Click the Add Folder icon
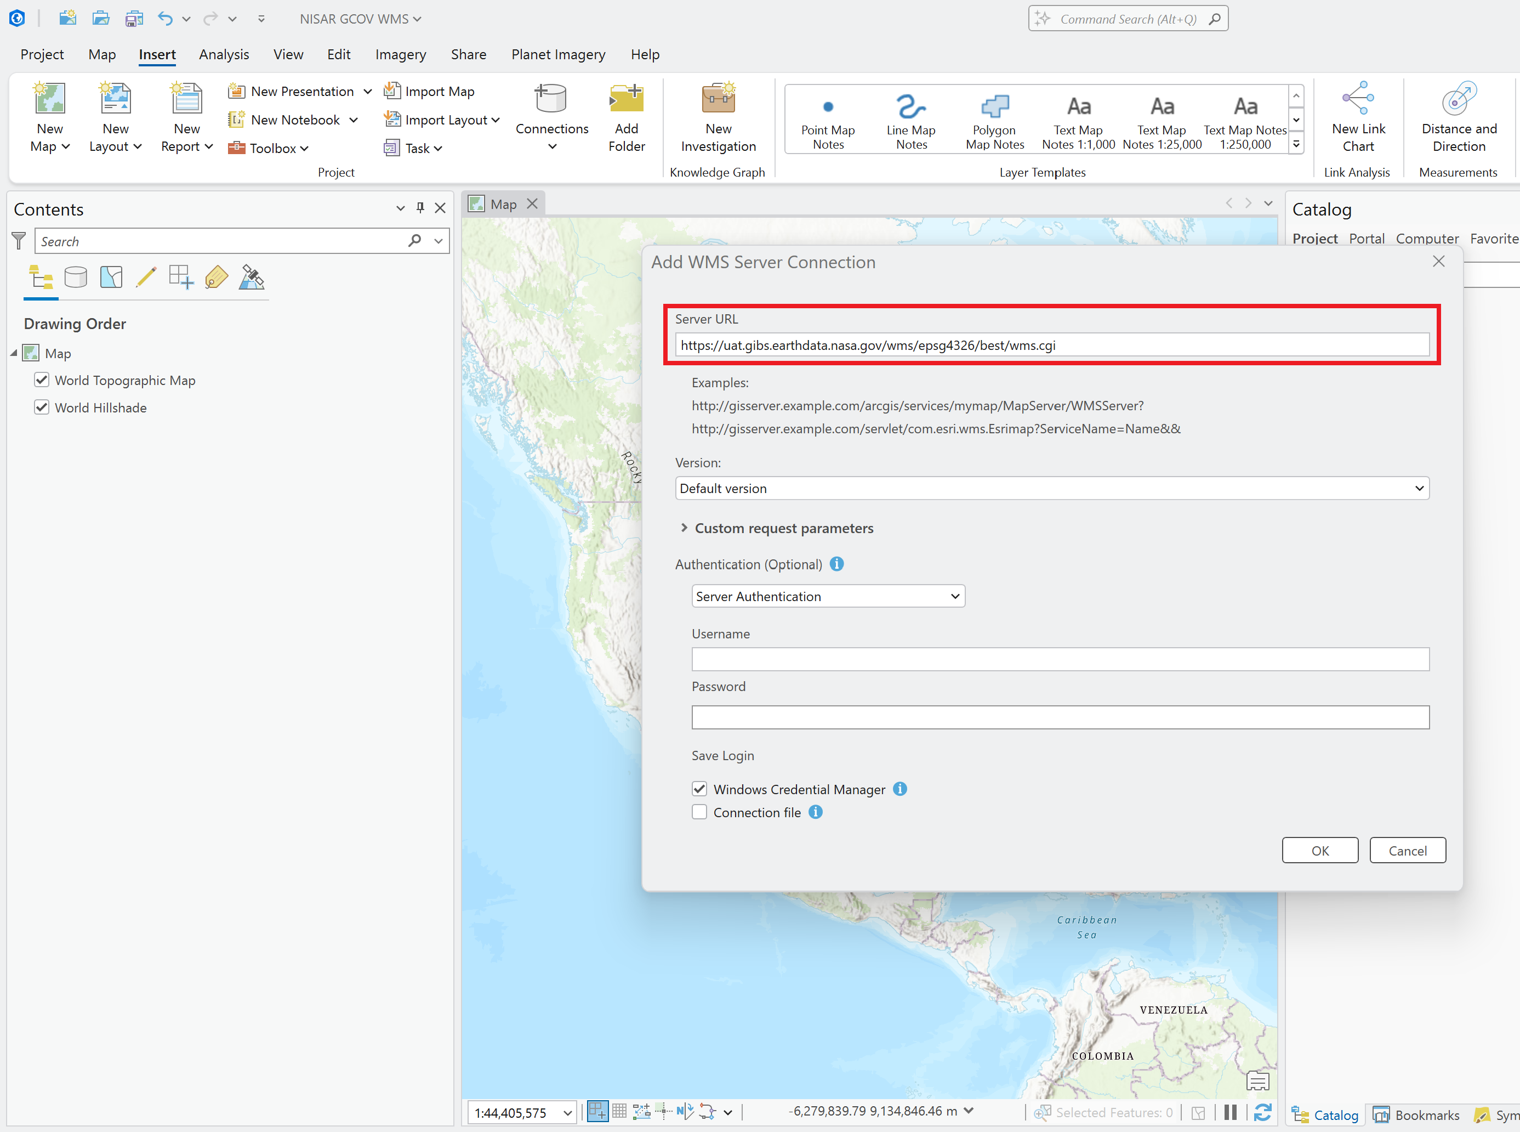Screen dimensions: 1520x1132 click(627, 99)
